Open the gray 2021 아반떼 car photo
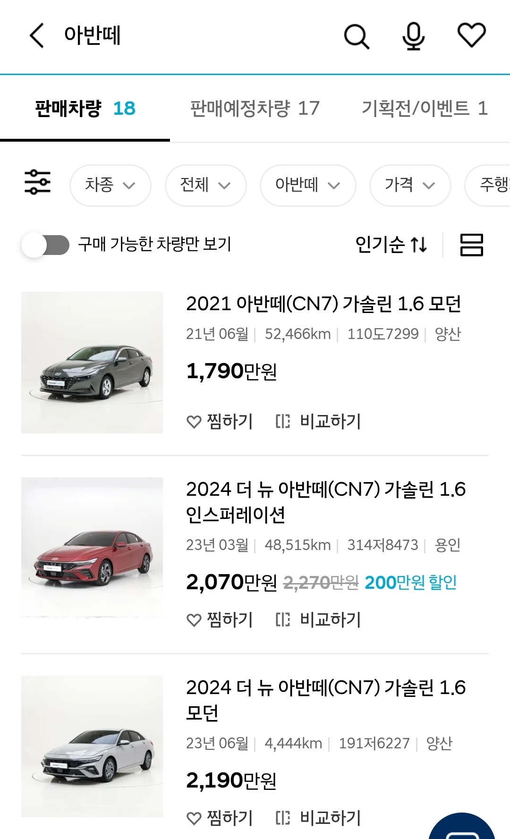 92,362
